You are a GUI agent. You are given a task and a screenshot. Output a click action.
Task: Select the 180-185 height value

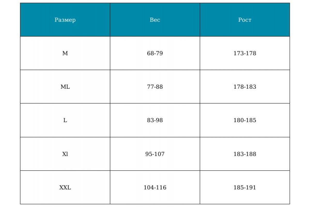click(x=245, y=120)
